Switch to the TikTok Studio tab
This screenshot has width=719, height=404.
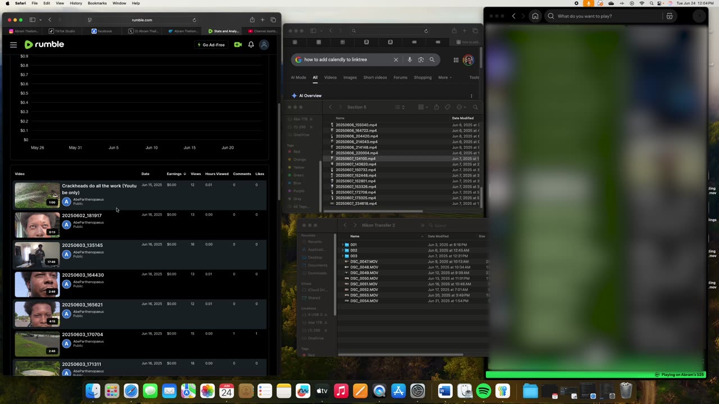pyautogui.click(x=62, y=31)
